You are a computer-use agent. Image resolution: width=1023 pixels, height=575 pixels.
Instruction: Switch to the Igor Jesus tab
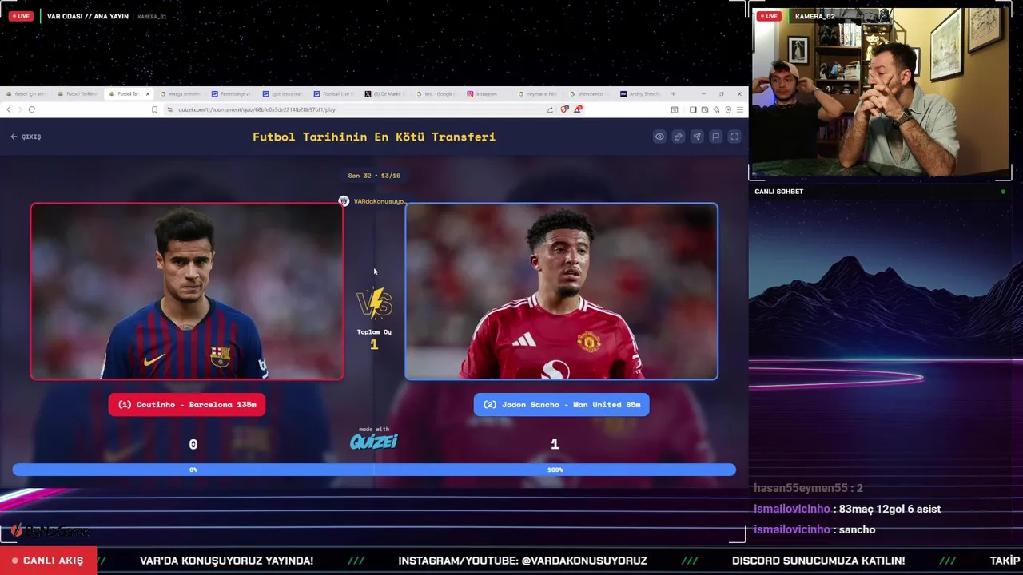pos(285,94)
